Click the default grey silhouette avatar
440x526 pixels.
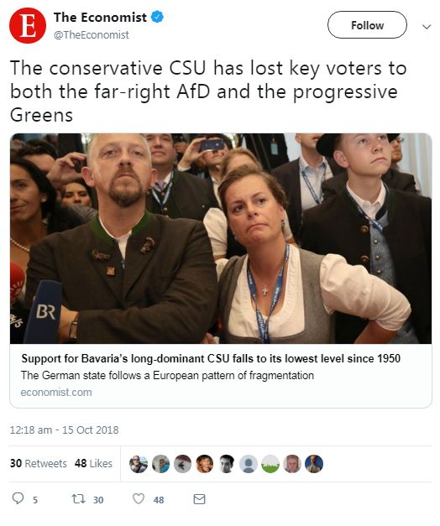[x=249, y=464]
